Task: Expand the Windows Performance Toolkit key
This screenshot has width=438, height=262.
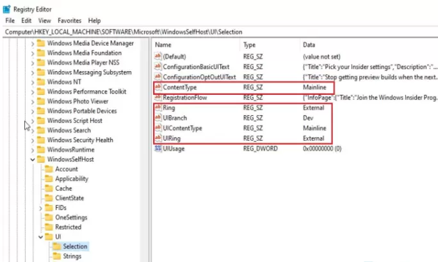Action: [33, 92]
